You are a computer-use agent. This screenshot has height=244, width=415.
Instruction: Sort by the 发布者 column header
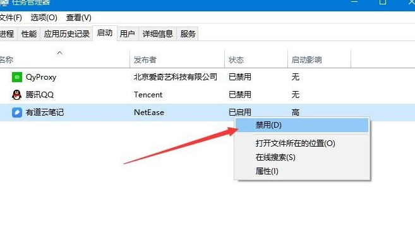coord(145,60)
